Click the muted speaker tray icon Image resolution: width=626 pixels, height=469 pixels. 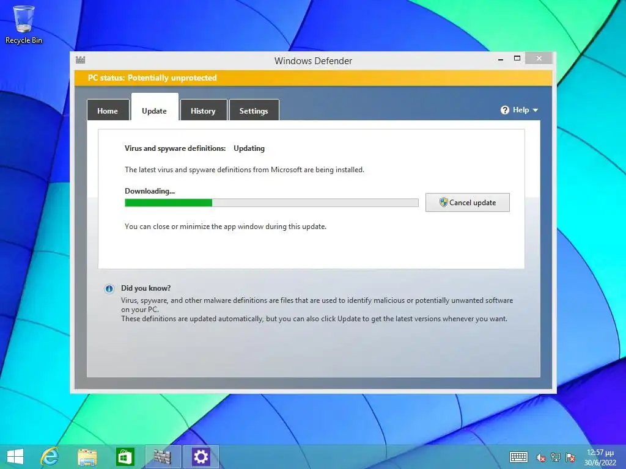541,457
